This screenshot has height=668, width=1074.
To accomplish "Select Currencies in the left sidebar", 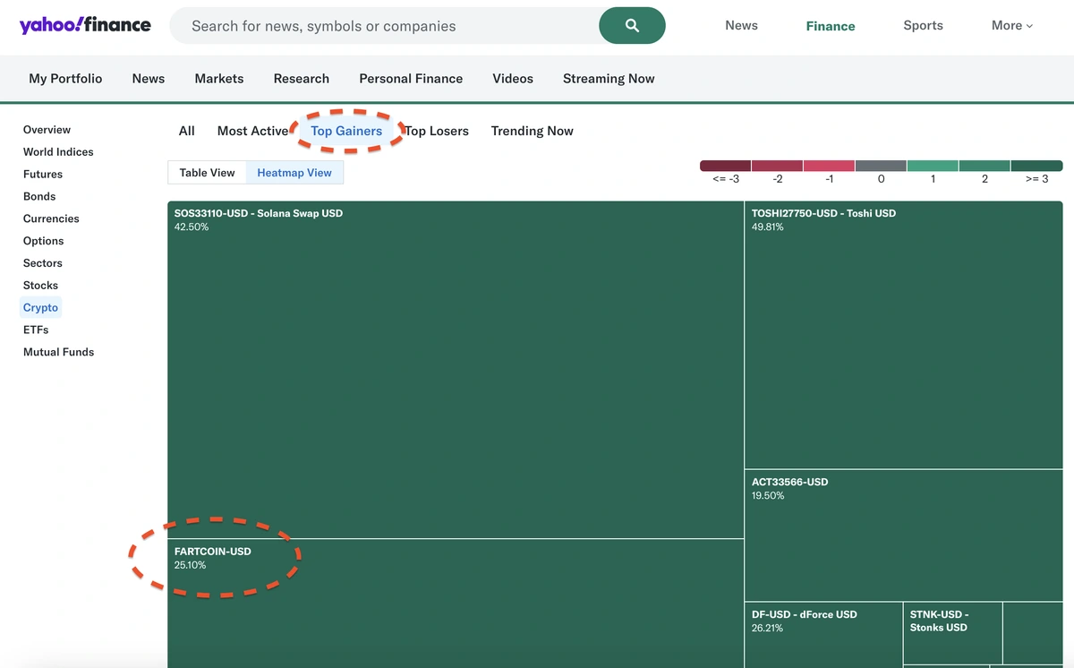I will click(51, 218).
